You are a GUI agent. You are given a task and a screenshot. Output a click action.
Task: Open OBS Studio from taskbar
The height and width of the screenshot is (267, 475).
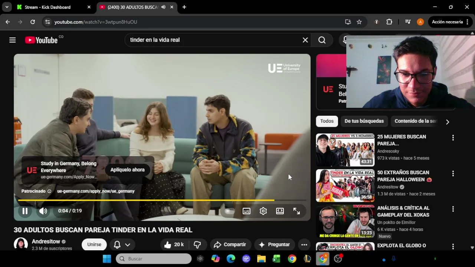coord(338,259)
